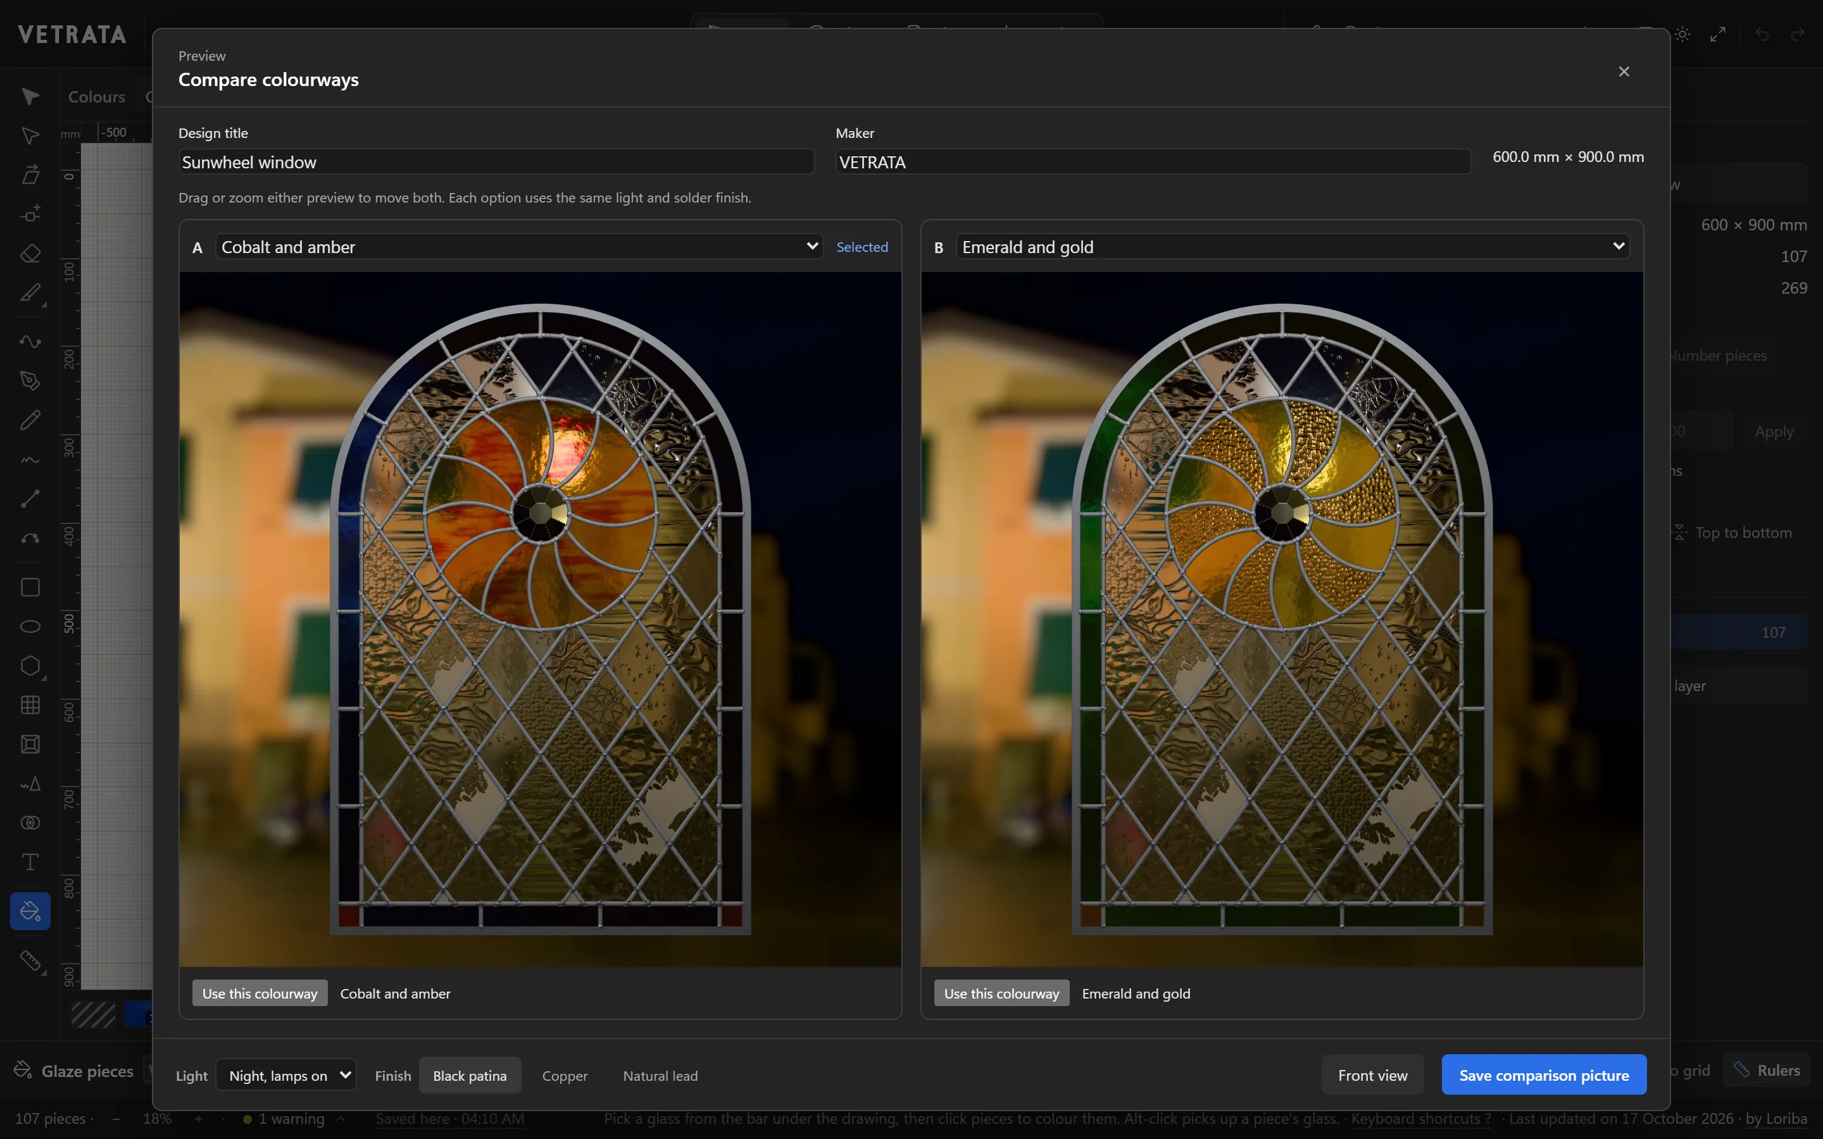Screen dimensions: 1823x1139
Task: Save comparison picture
Action: pos(1543,1075)
